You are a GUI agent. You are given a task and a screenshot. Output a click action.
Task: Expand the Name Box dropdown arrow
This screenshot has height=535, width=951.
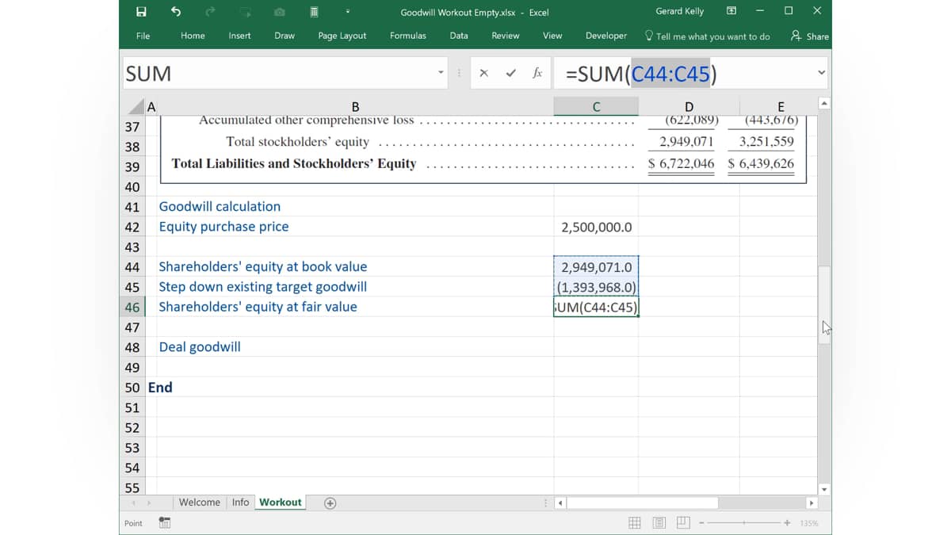point(441,74)
